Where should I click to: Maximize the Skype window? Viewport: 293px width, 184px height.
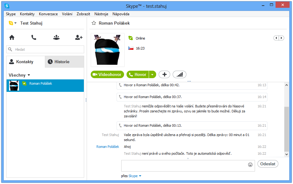point(271,5)
